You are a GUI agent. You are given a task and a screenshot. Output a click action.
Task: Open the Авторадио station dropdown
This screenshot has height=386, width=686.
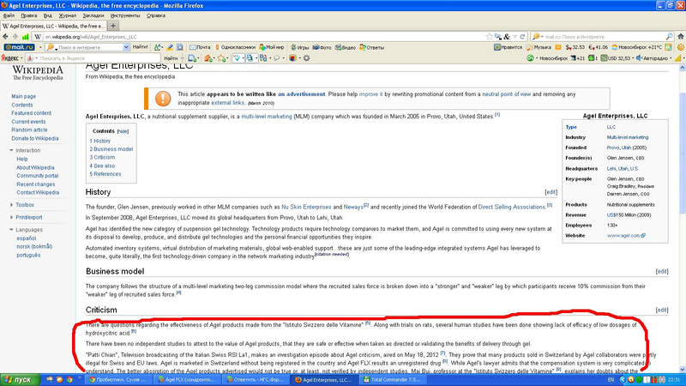click(671, 58)
